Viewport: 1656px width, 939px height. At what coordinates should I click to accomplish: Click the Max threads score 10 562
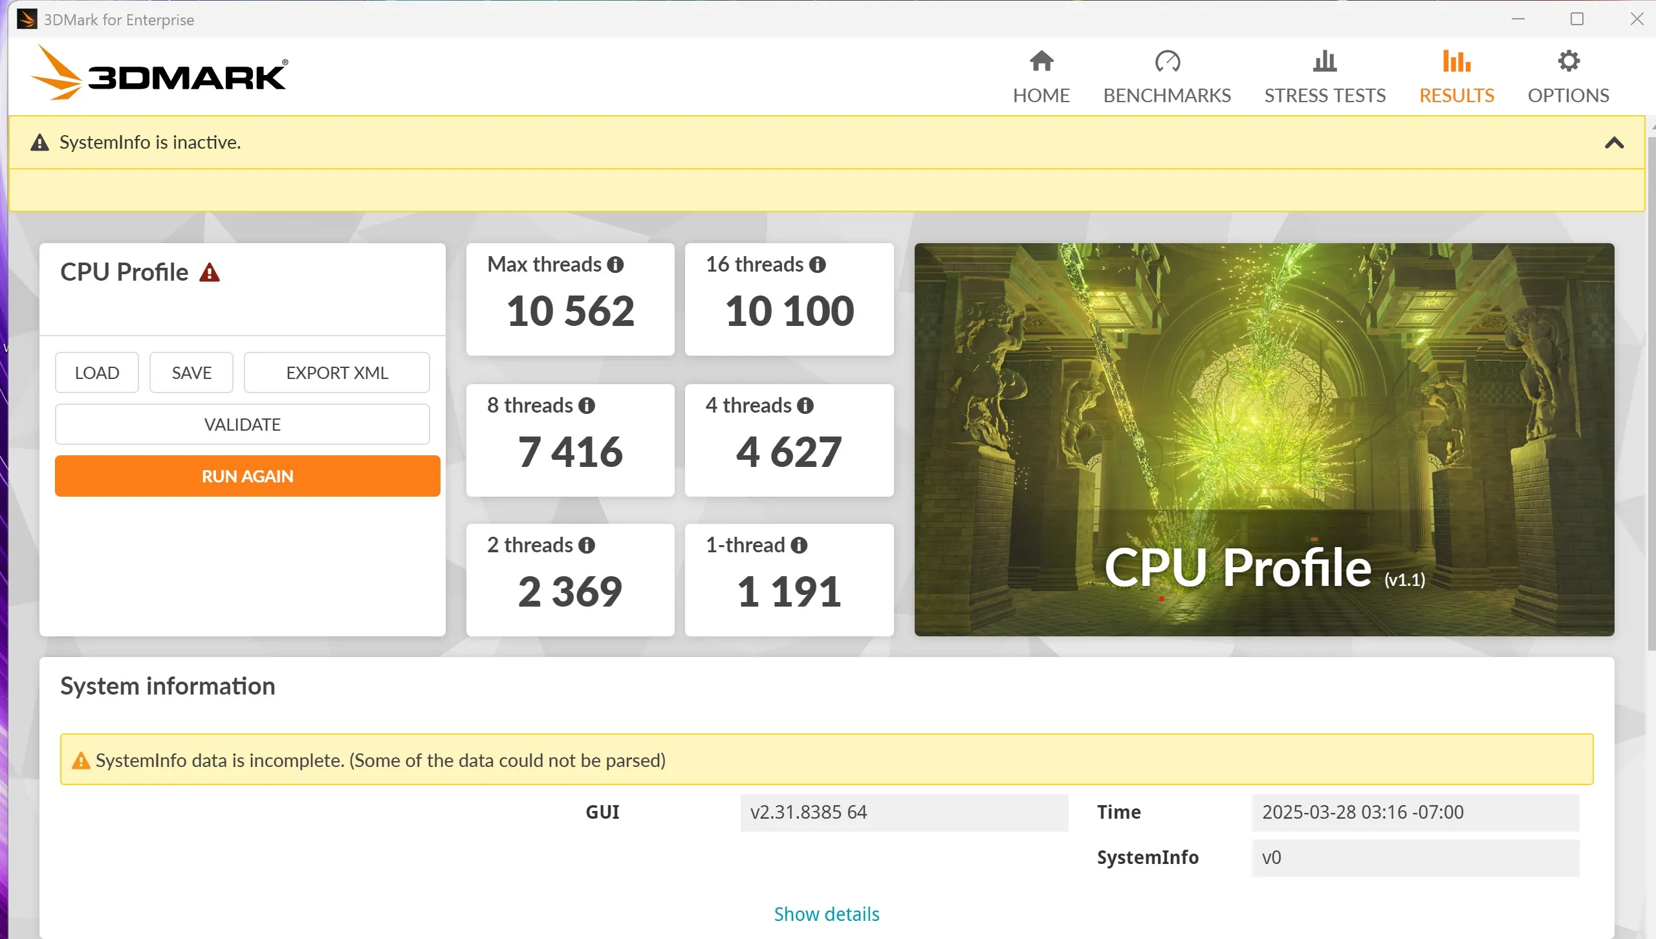[x=571, y=311]
